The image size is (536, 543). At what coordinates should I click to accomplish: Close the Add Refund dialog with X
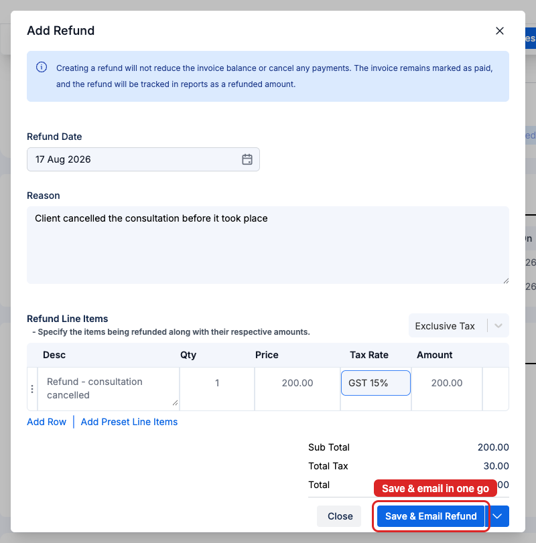point(499,31)
